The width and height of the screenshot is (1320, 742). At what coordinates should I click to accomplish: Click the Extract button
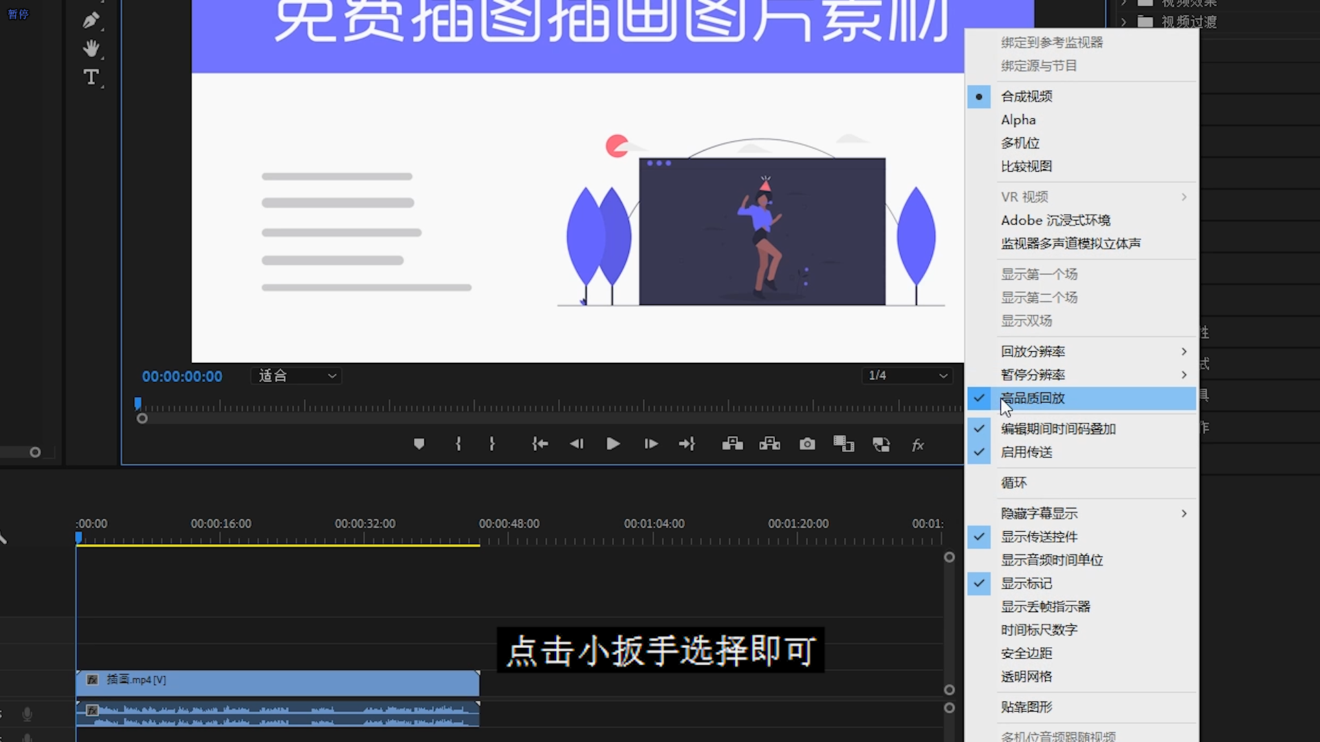pos(769,445)
